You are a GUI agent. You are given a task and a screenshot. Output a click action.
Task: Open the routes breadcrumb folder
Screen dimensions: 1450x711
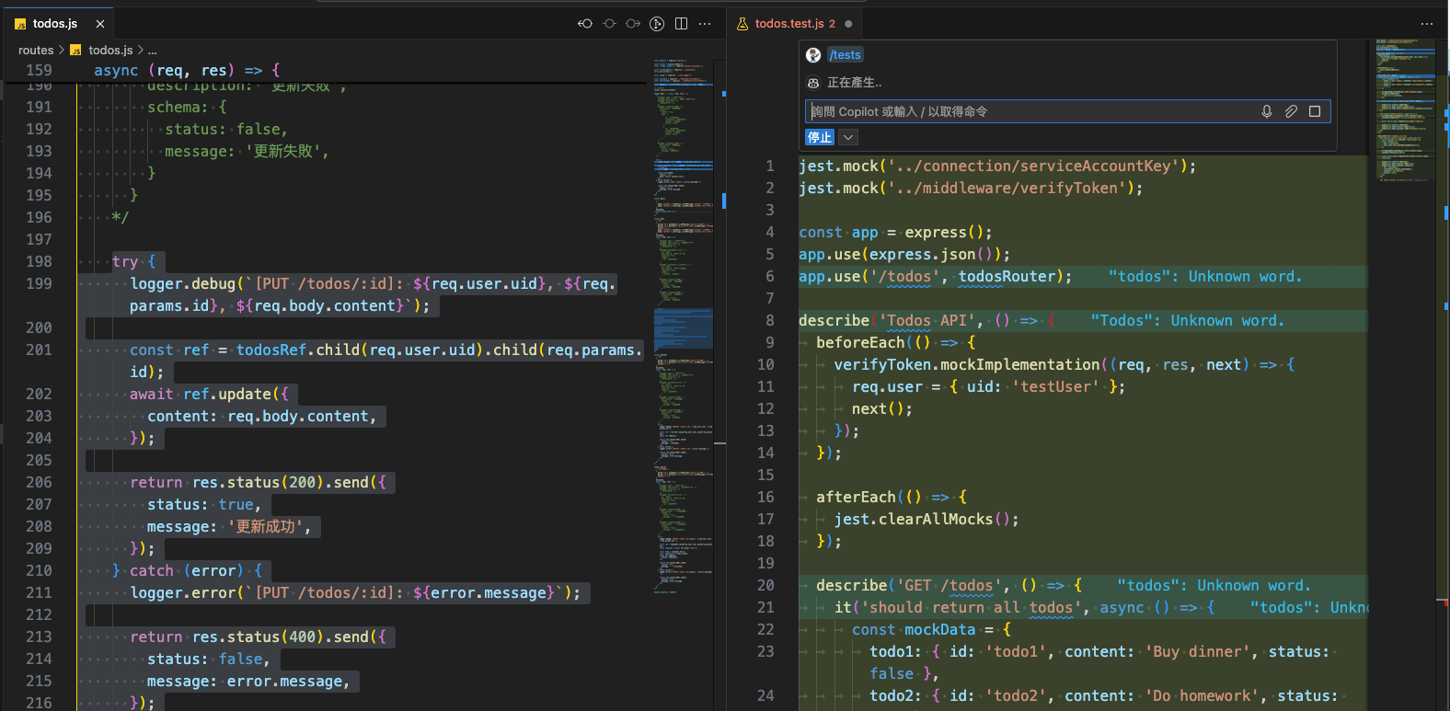36,51
